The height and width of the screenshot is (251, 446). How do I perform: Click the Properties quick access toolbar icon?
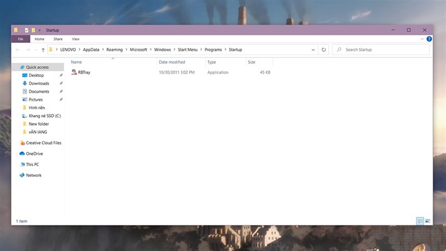pyautogui.click(x=26, y=30)
